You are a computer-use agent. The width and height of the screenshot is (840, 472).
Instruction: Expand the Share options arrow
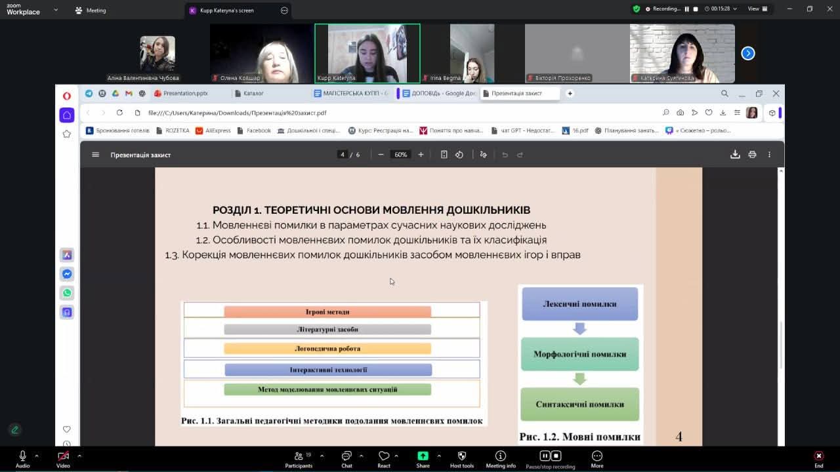(438, 456)
